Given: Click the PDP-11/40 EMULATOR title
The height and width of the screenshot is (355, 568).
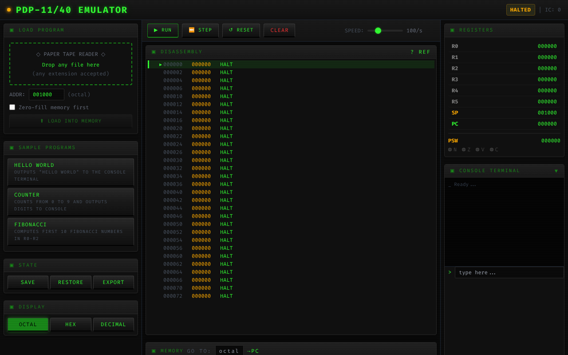Looking at the screenshot, I should pos(71,10).
